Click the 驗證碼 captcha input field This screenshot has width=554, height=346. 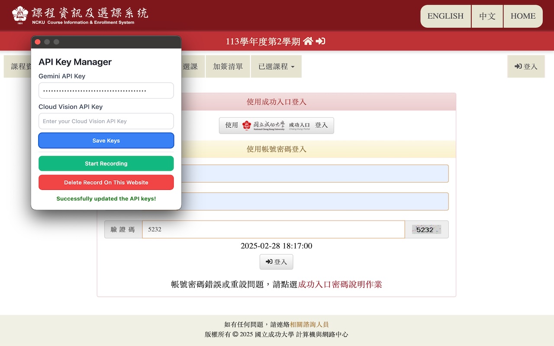coord(273,229)
